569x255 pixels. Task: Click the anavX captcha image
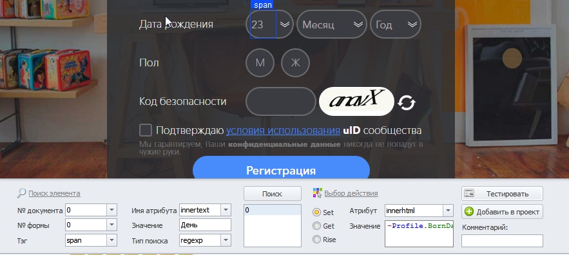pyautogui.click(x=356, y=101)
